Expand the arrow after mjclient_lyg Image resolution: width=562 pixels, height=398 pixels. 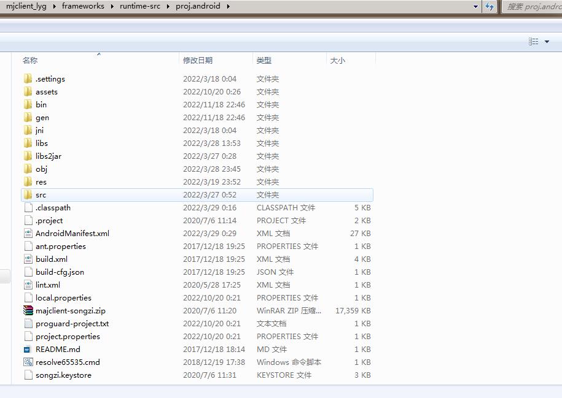point(54,7)
